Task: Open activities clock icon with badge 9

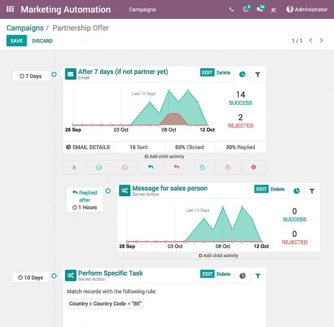Action: 245,10
